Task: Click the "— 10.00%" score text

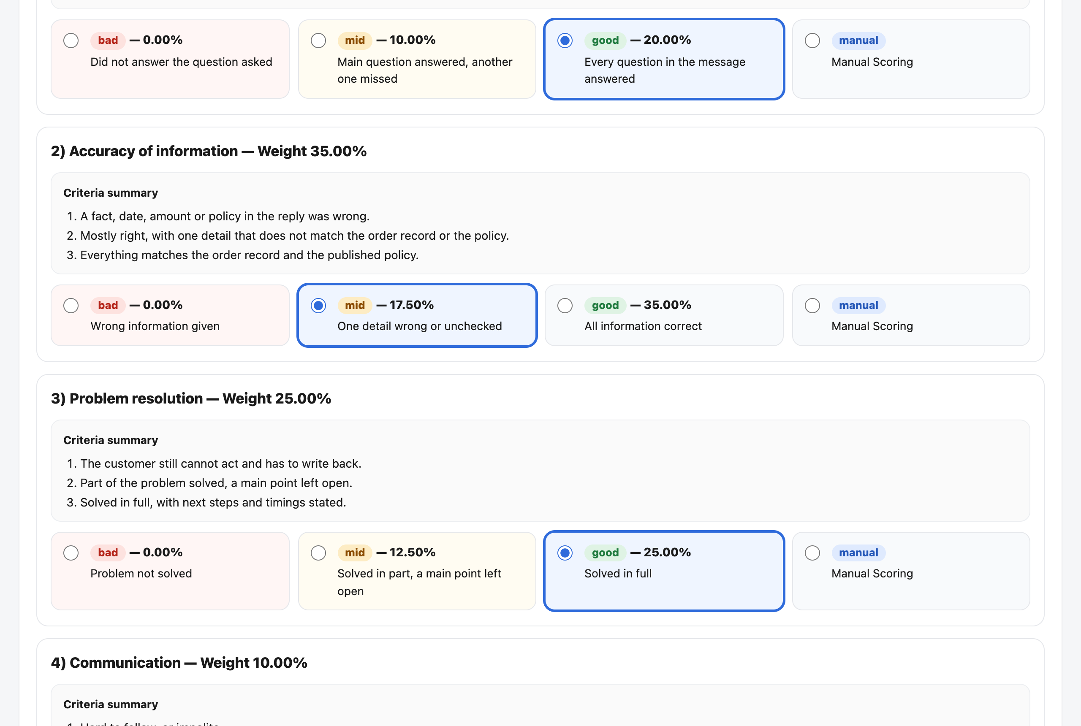Action: 406,40
